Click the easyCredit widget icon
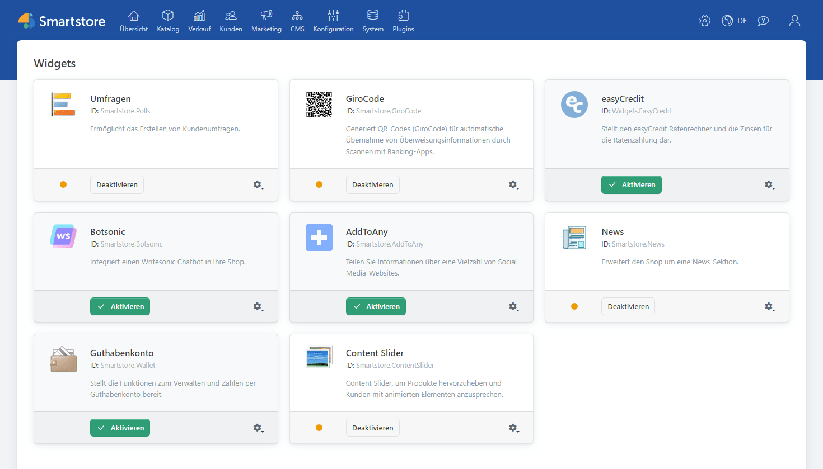823x469 pixels. tap(574, 105)
